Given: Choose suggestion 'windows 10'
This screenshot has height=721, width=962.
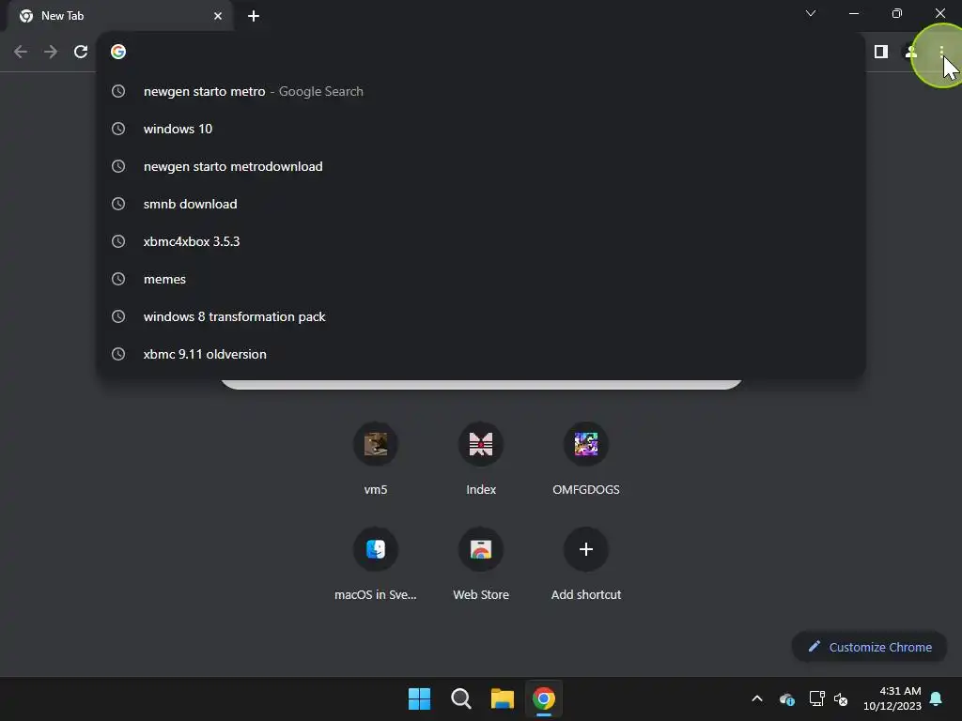Looking at the screenshot, I should pyautogui.click(x=481, y=129).
